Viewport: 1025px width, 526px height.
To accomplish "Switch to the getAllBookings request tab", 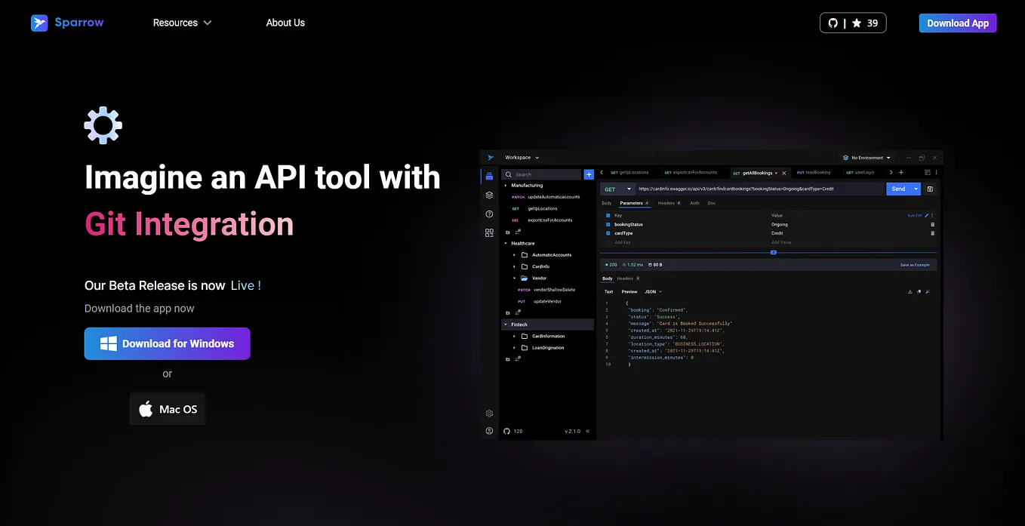I will click(757, 172).
